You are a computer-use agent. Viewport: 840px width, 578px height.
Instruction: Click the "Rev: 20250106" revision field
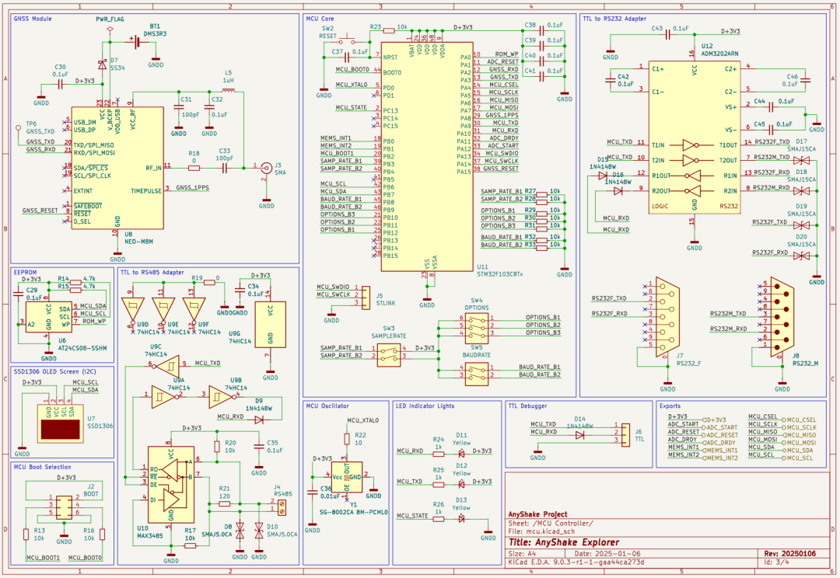coord(789,553)
